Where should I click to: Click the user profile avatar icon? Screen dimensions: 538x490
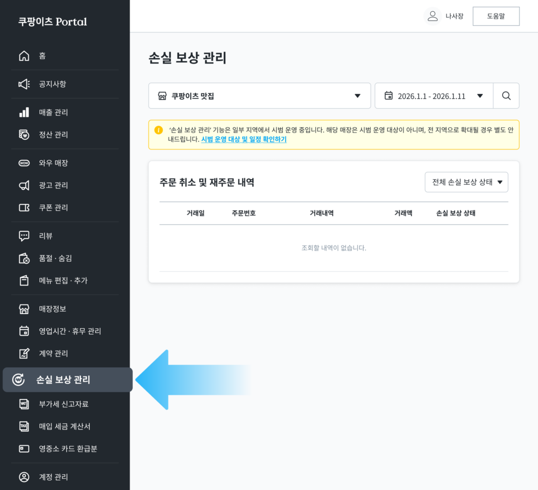432,16
